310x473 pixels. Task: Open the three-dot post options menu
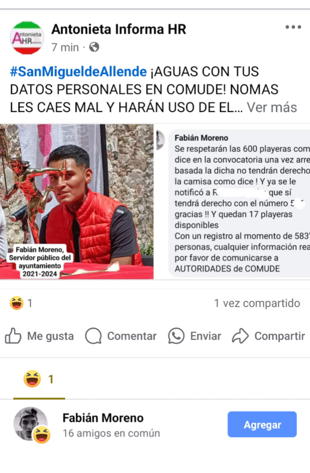pyautogui.click(x=293, y=27)
